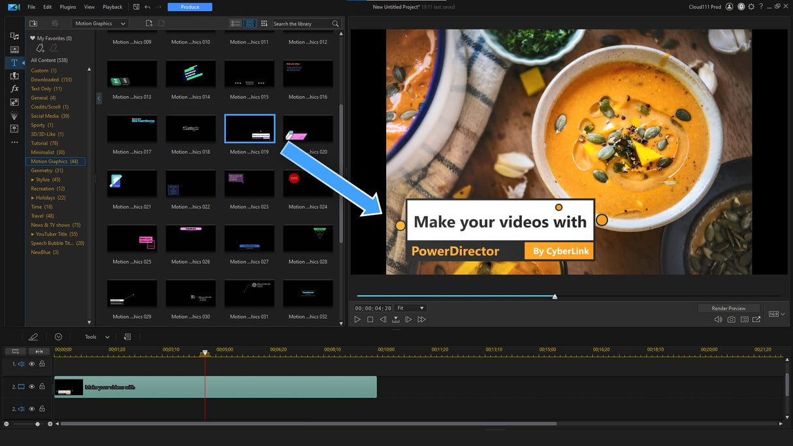Screen dimensions: 793x446
Task: Click the preview volume speaker icon
Action: (719, 319)
